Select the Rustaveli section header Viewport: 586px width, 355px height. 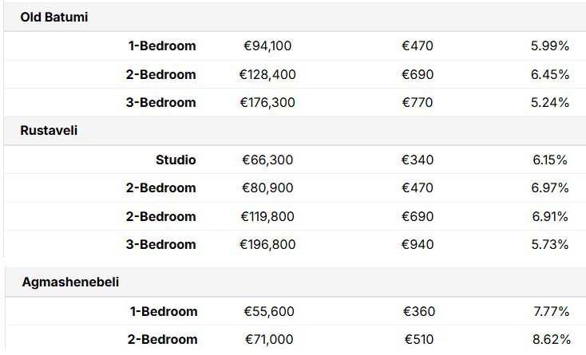pyautogui.click(x=49, y=131)
